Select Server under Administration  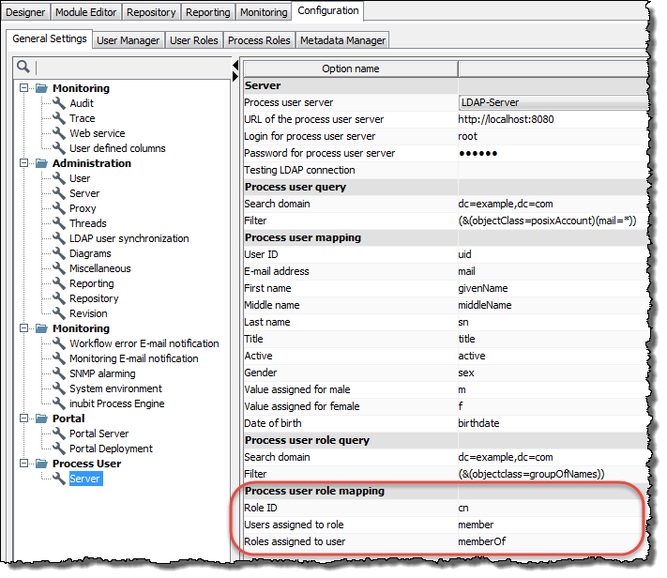[x=84, y=193]
